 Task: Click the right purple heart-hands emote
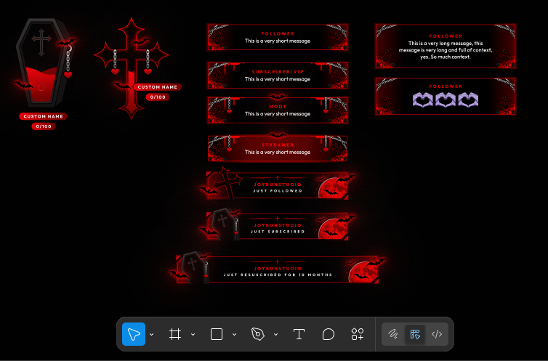pos(468,100)
